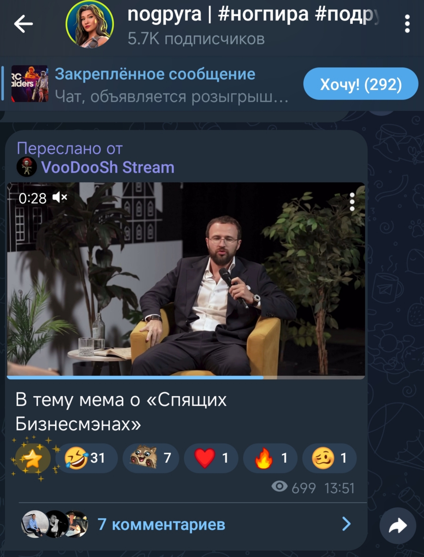Open channel title nogpyra info
Screen dimensions: 424x557
point(253,15)
